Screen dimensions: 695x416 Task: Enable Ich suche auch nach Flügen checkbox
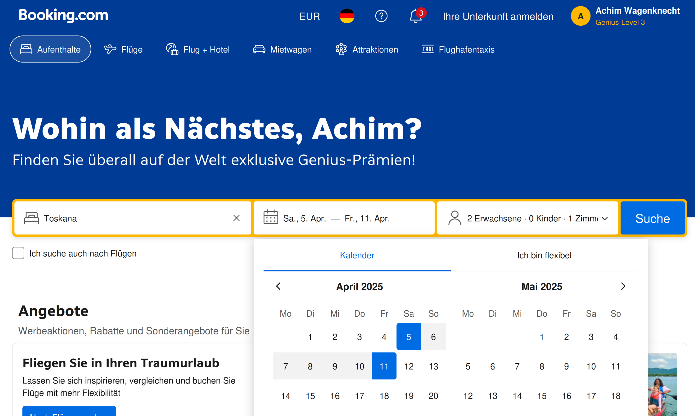[18, 253]
